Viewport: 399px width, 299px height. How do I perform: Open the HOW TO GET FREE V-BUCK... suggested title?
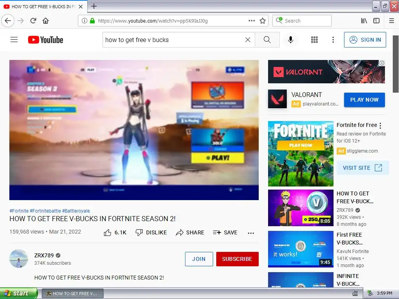pyautogui.click(x=355, y=197)
